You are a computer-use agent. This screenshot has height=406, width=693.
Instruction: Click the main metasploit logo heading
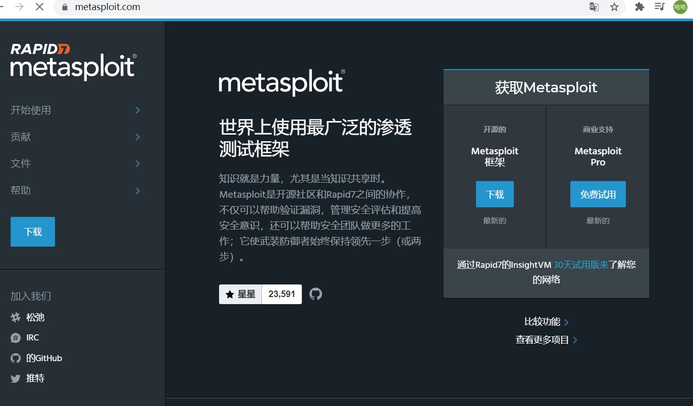click(282, 82)
